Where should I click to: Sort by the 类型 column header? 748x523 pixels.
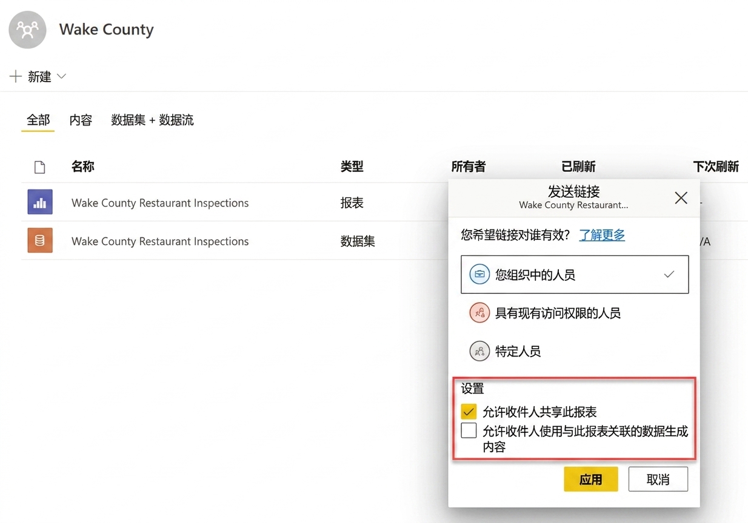point(352,166)
